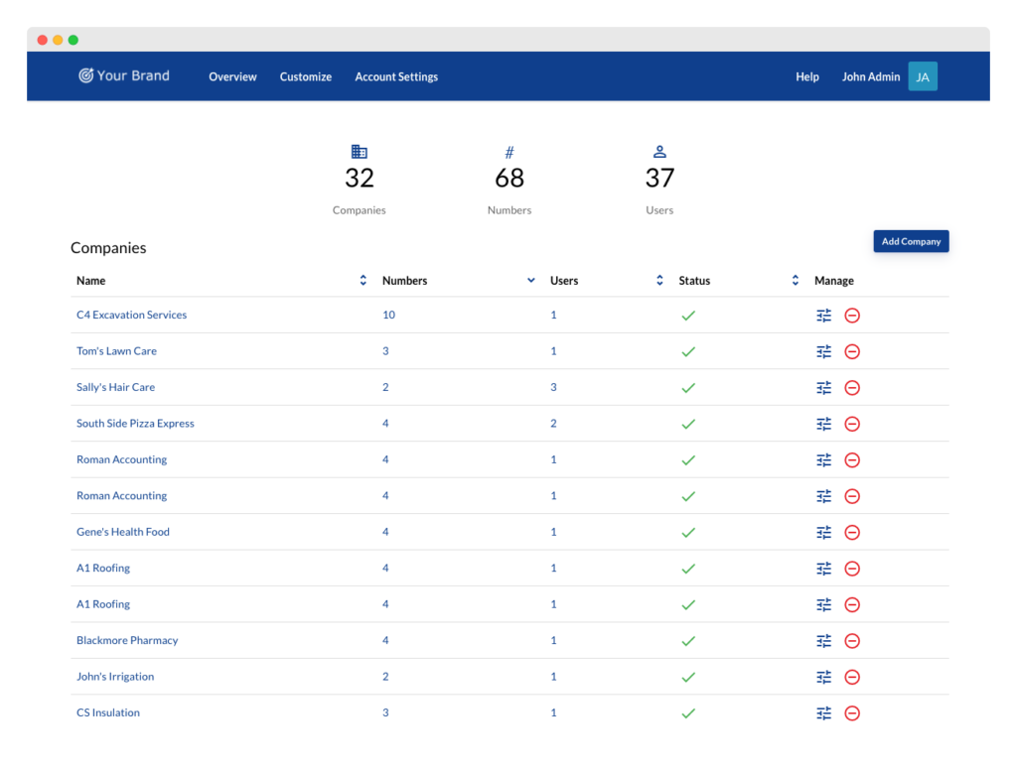The image size is (1017, 771).
Task: Open manage settings for Blackmore Pharmacy
Action: [823, 640]
